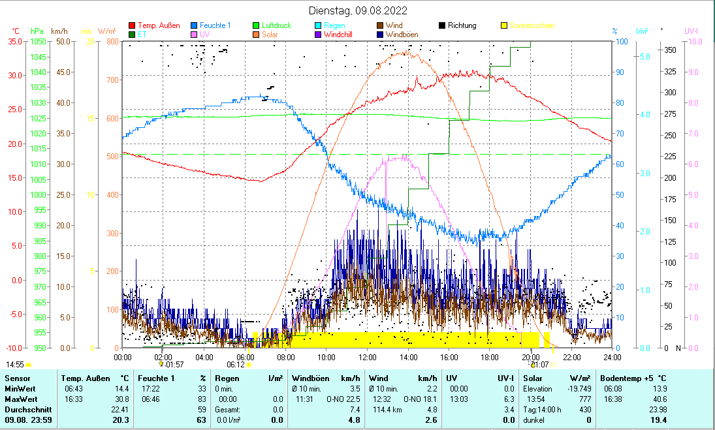Click the 18:00 time axis label

pos(490,358)
